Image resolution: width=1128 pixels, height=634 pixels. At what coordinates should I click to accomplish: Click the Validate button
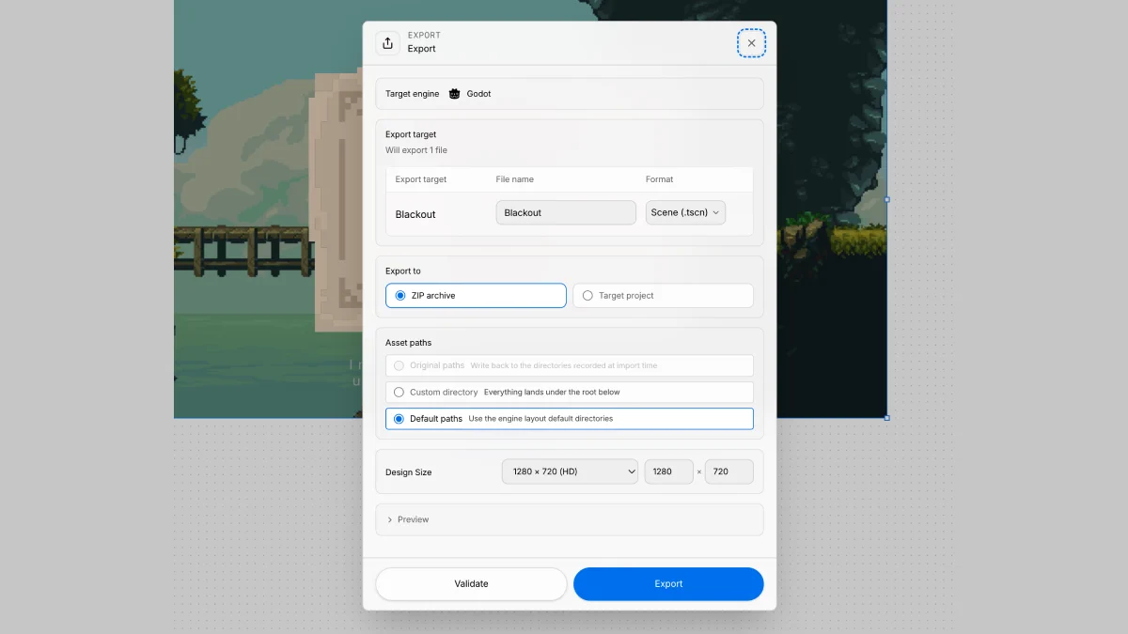pyautogui.click(x=471, y=583)
